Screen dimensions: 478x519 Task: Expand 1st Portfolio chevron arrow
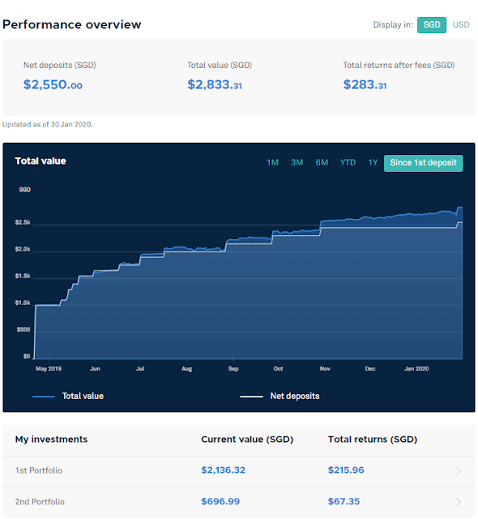[459, 471]
